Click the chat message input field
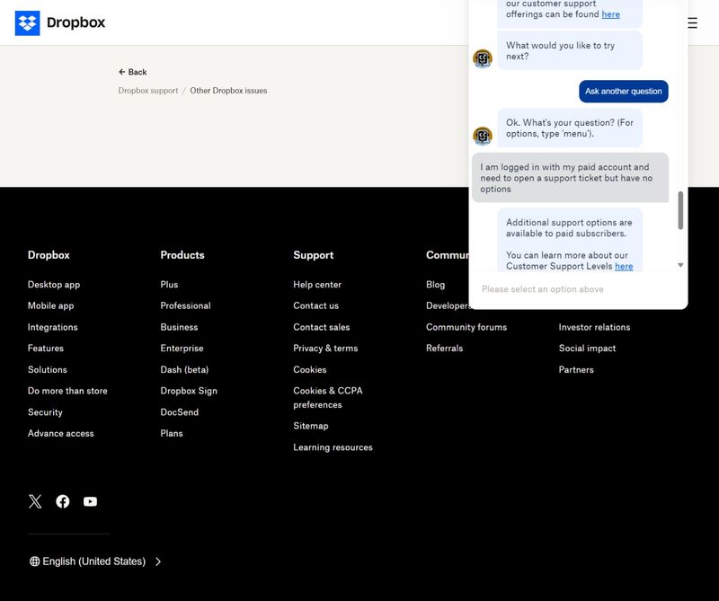The height and width of the screenshot is (601, 719). [x=575, y=289]
